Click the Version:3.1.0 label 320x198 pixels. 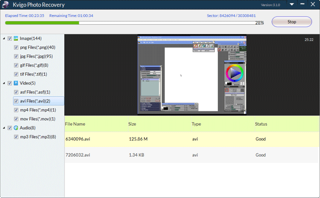point(270,5)
